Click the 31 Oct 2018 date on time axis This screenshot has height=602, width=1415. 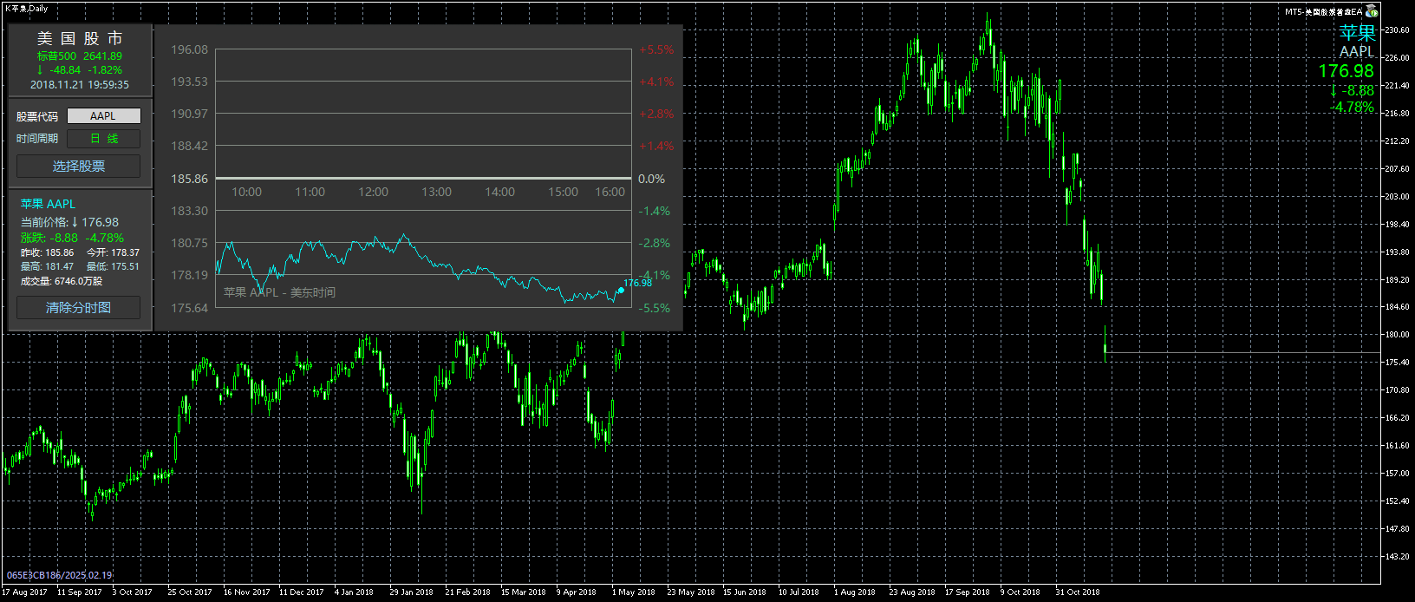pyautogui.click(x=1078, y=592)
